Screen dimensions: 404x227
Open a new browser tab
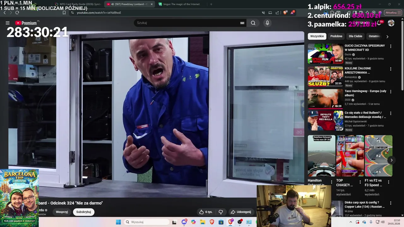211,4
